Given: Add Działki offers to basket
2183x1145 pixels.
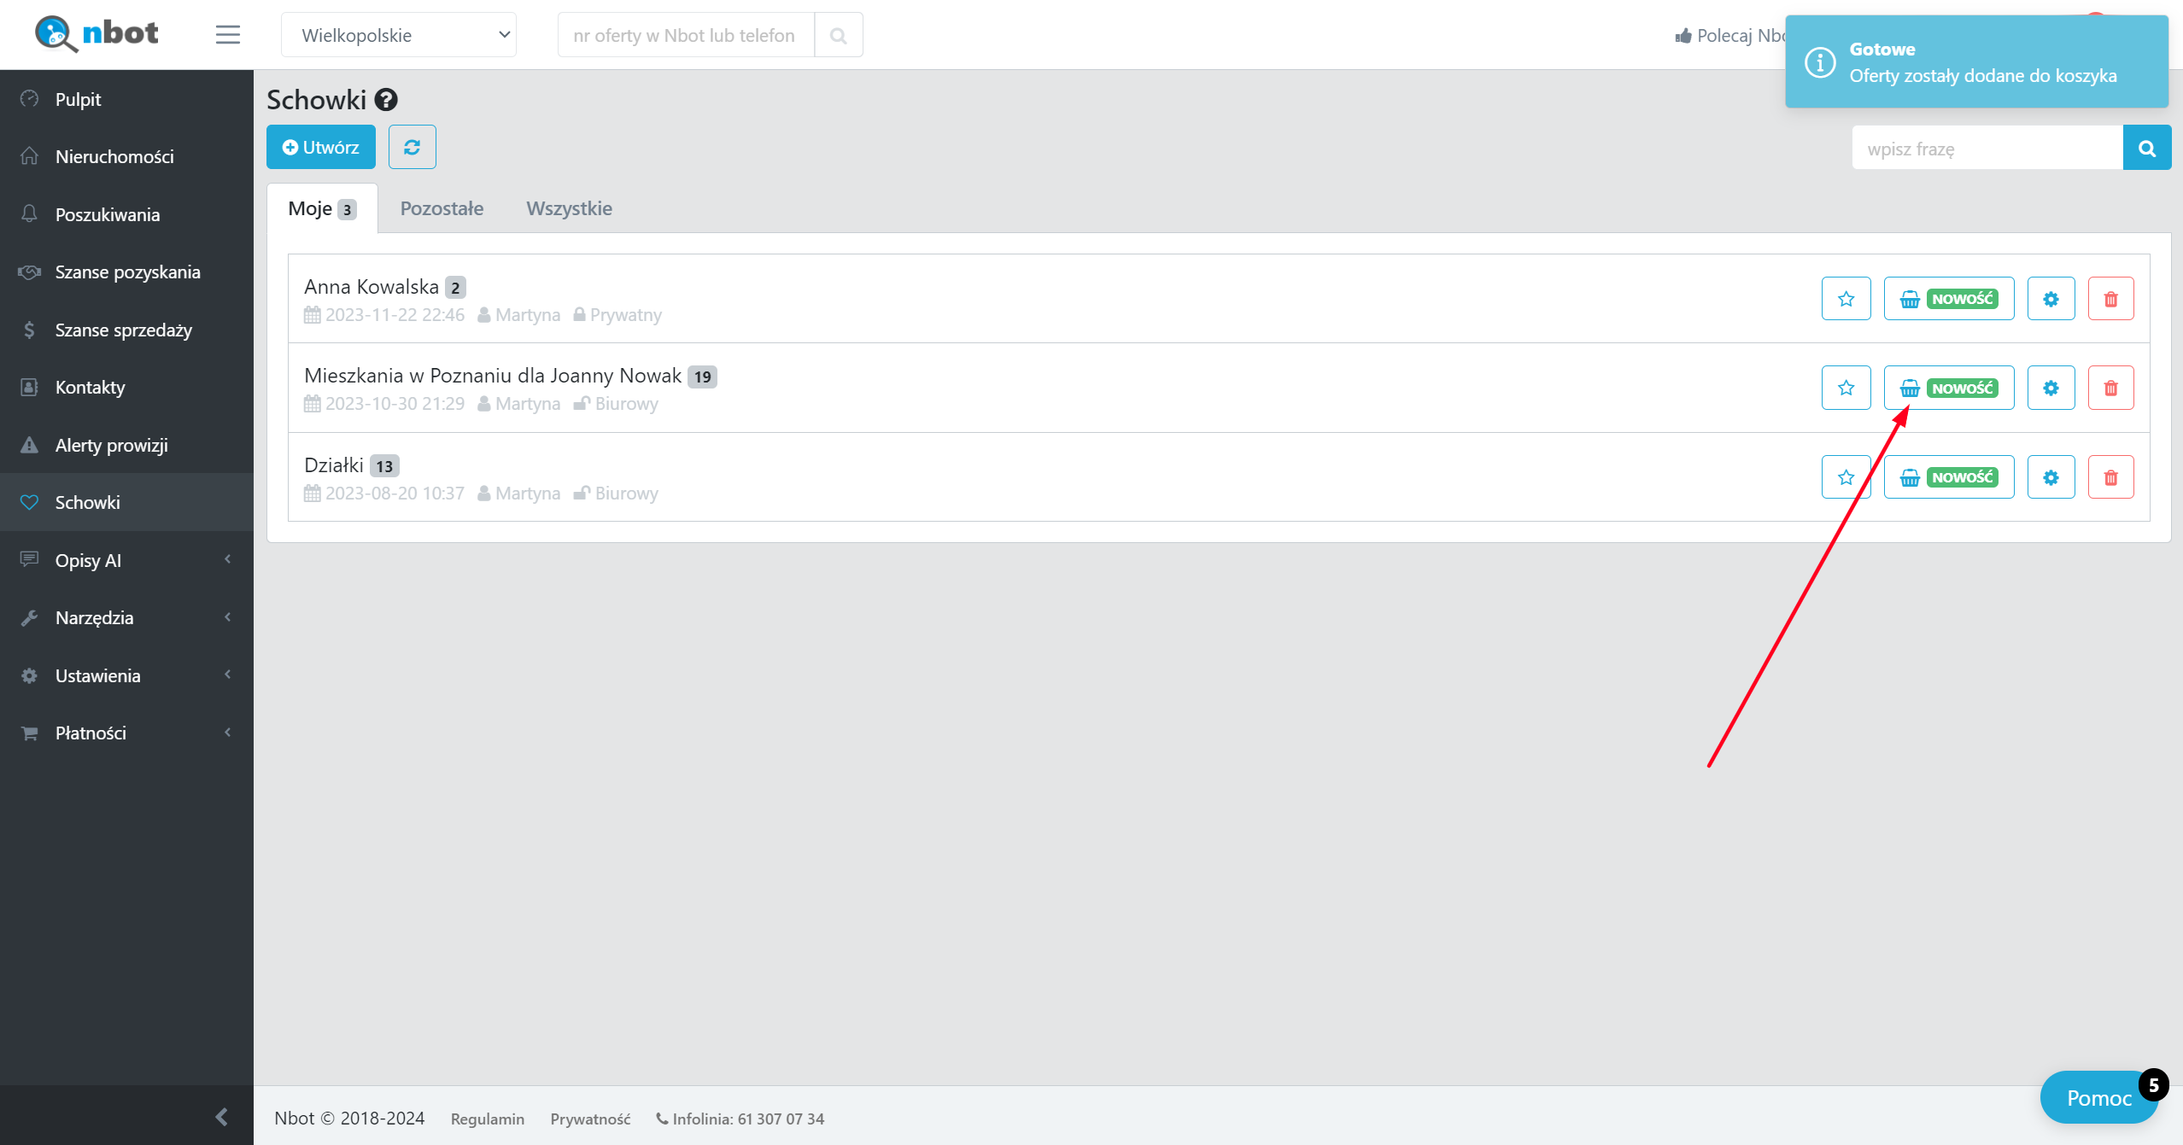Looking at the screenshot, I should pyautogui.click(x=1949, y=477).
